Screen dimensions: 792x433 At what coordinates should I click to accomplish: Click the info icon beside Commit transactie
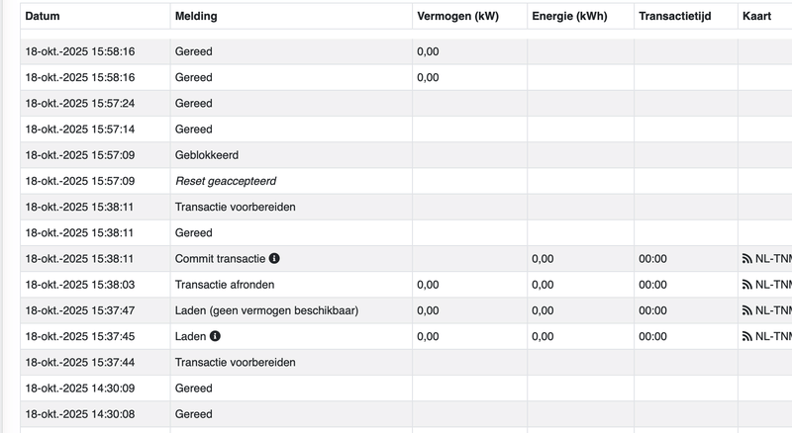274,259
